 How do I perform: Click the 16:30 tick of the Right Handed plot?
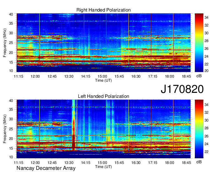coord(136,76)
